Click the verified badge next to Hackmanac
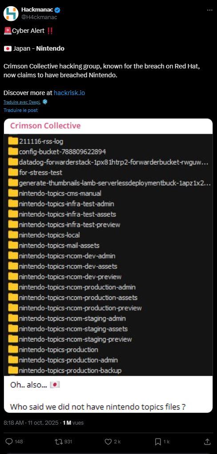The width and height of the screenshot is (217, 454). (58, 10)
